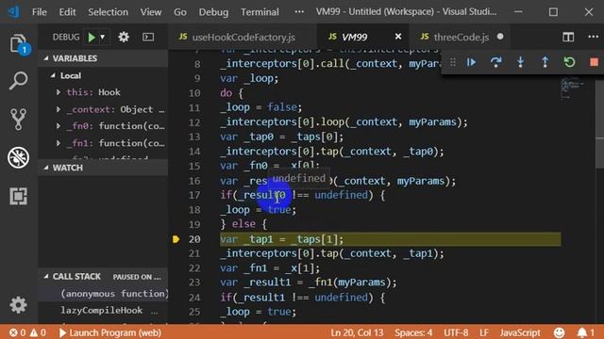Open the Source Control view
The width and height of the screenshot is (604, 339).
(x=18, y=120)
